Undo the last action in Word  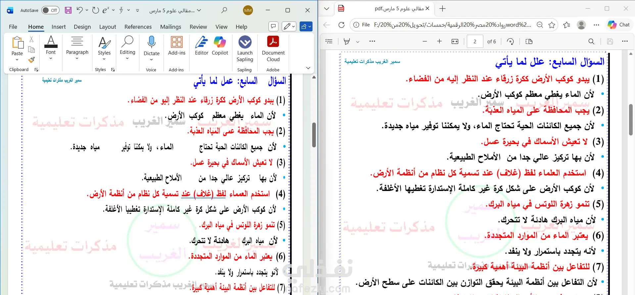(79, 10)
